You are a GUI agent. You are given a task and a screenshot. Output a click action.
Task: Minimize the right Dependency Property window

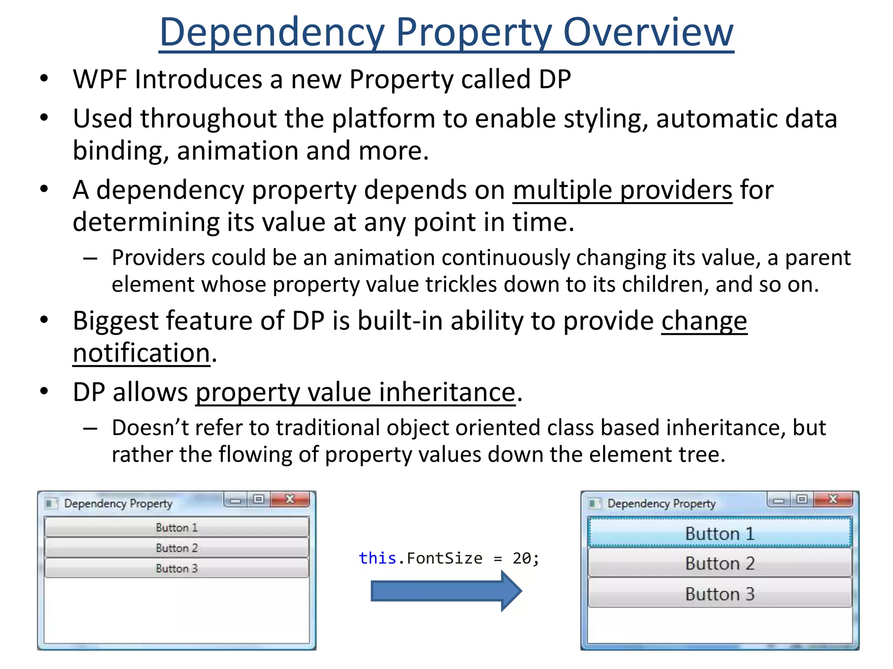tap(779, 500)
